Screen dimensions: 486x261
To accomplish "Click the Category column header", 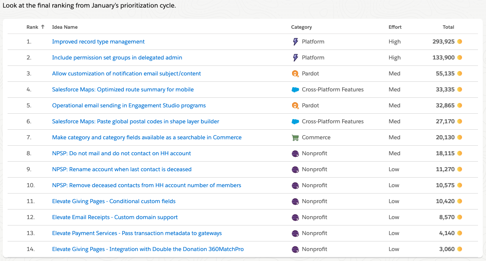I will [301, 27].
